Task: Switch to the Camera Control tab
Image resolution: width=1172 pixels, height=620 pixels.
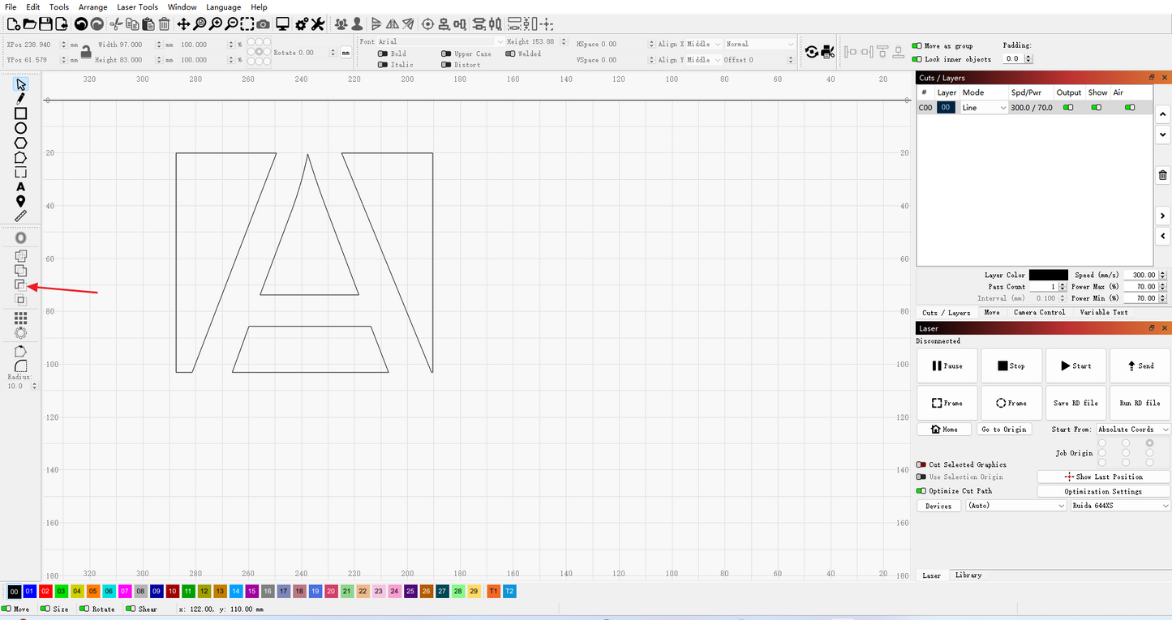Action: 1039,312
